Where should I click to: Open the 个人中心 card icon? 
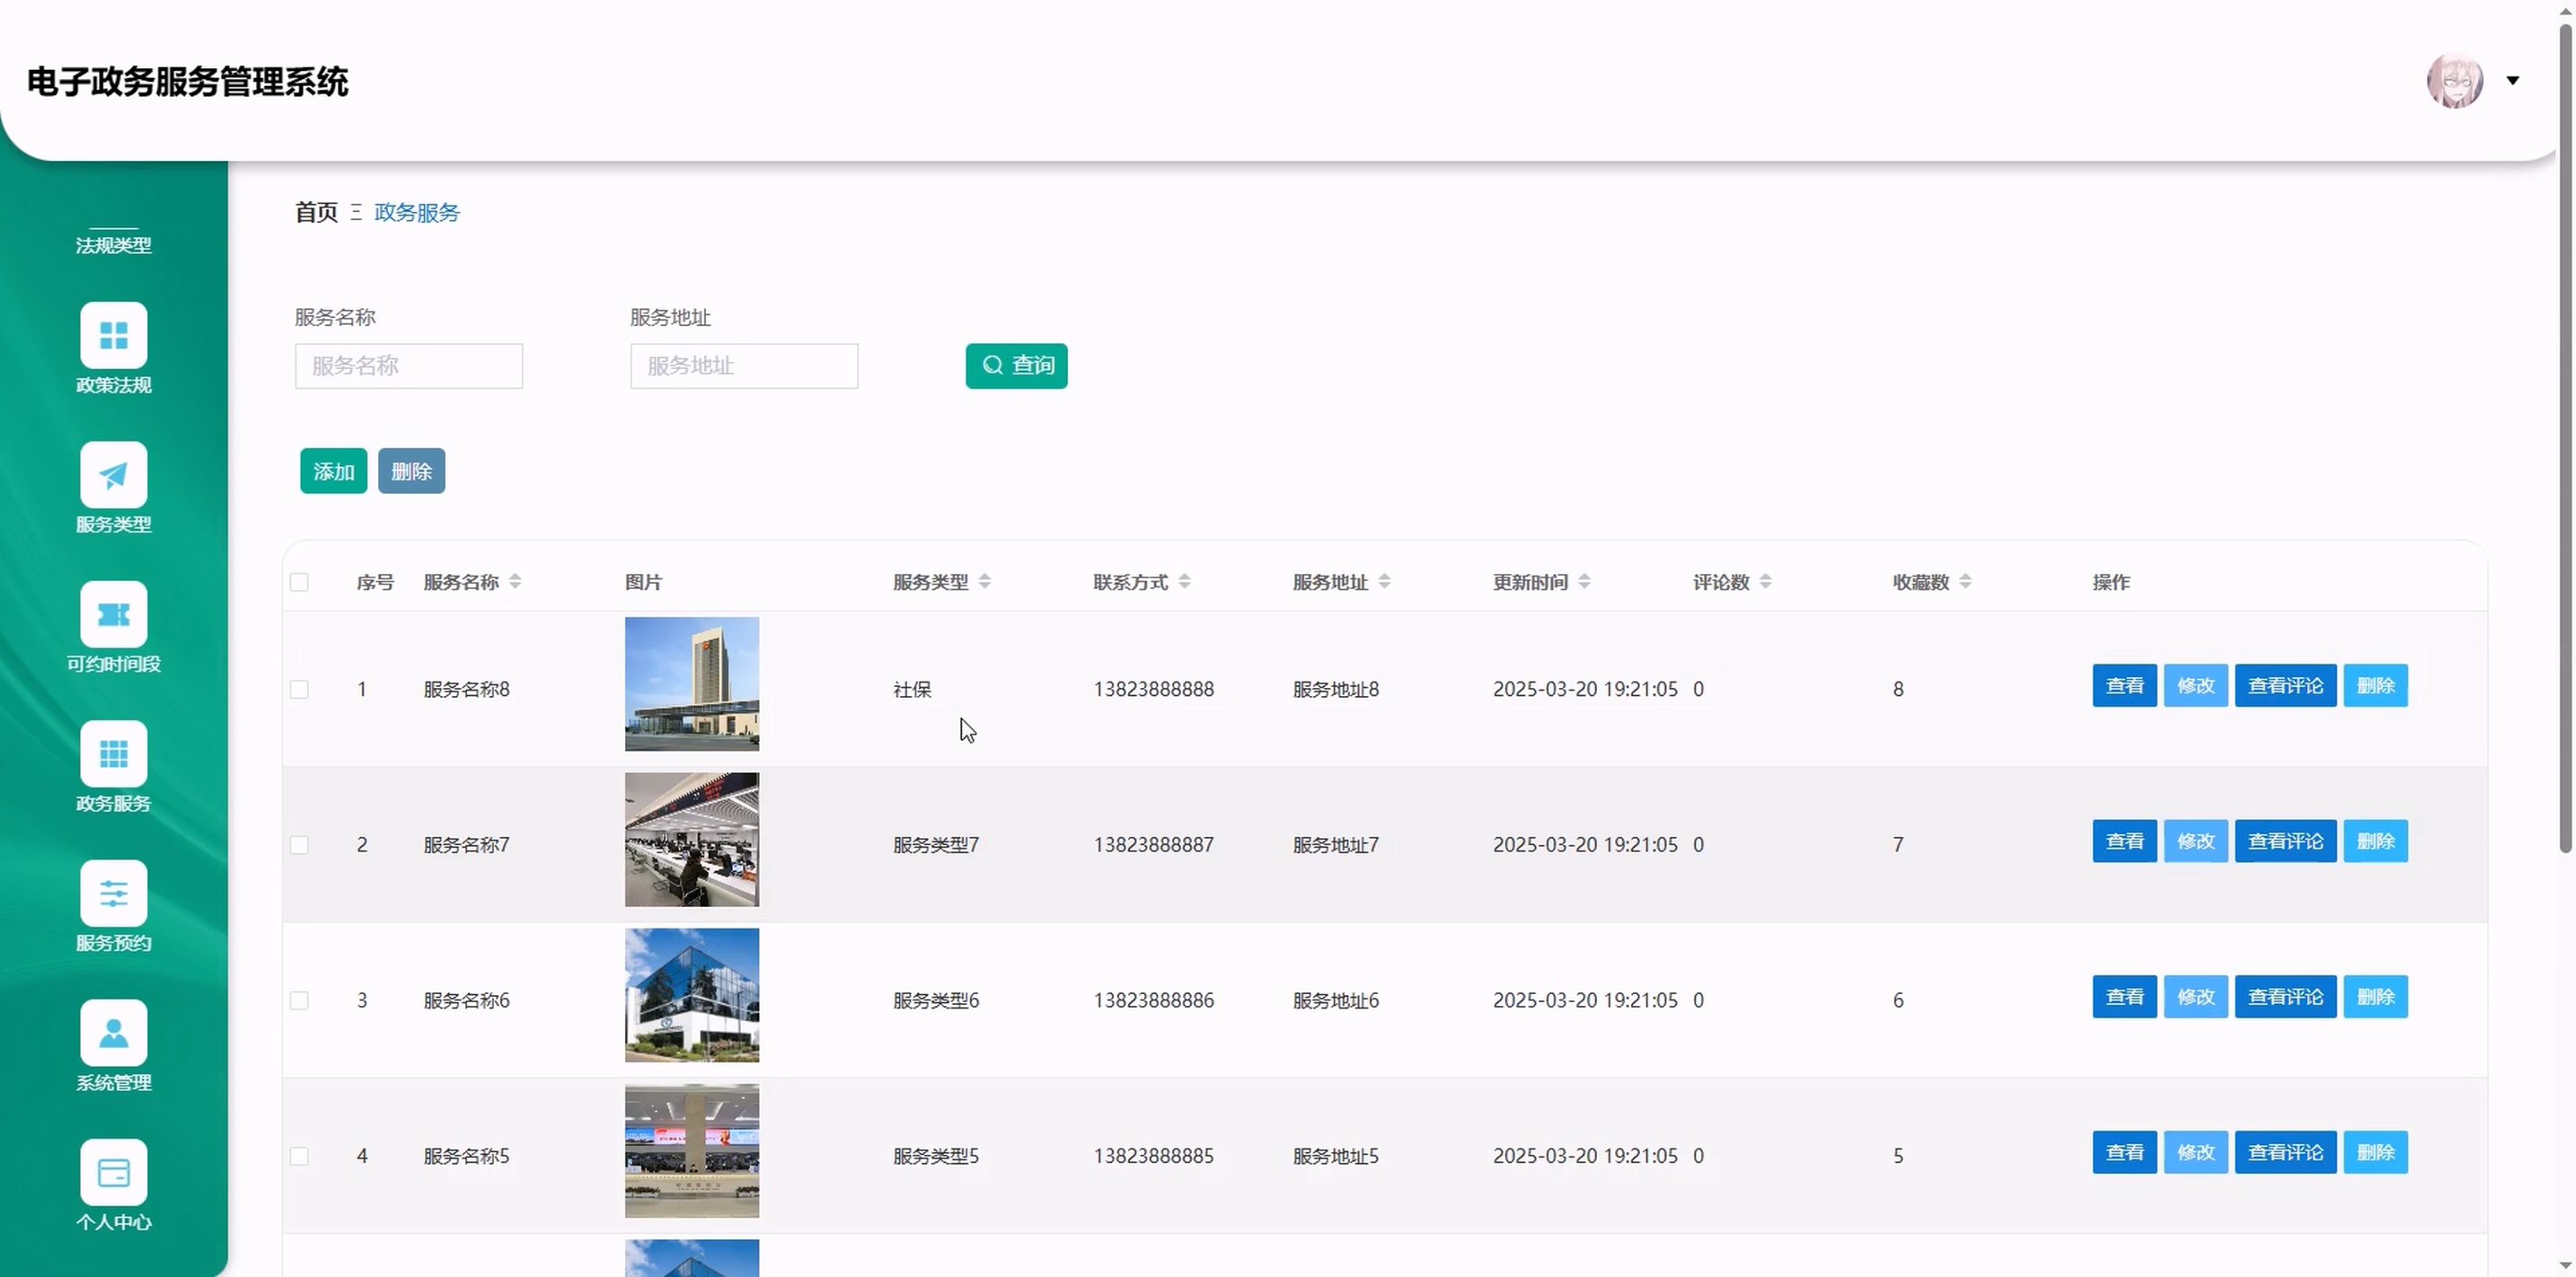click(x=113, y=1172)
